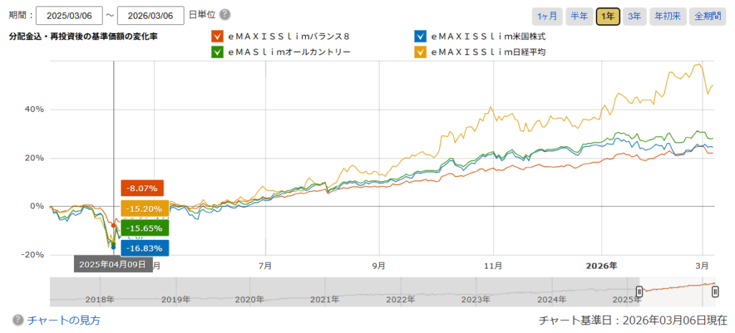Select the highlighted 1年 period button
Image resolution: width=735 pixels, height=333 pixels.
(607, 16)
